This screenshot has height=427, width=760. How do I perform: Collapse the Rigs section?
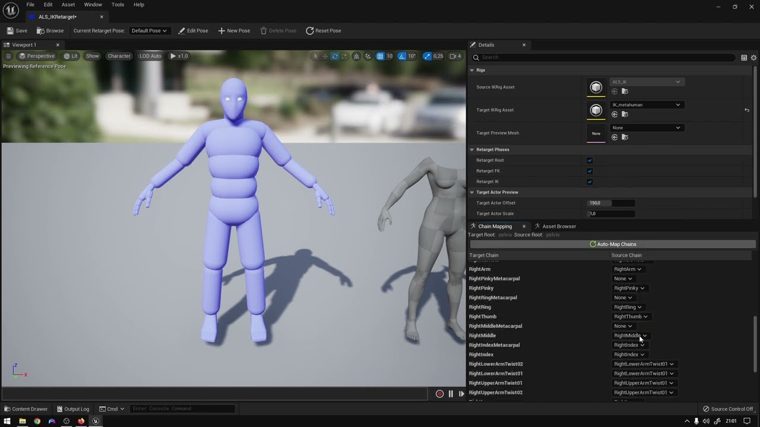(x=473, y=70)
